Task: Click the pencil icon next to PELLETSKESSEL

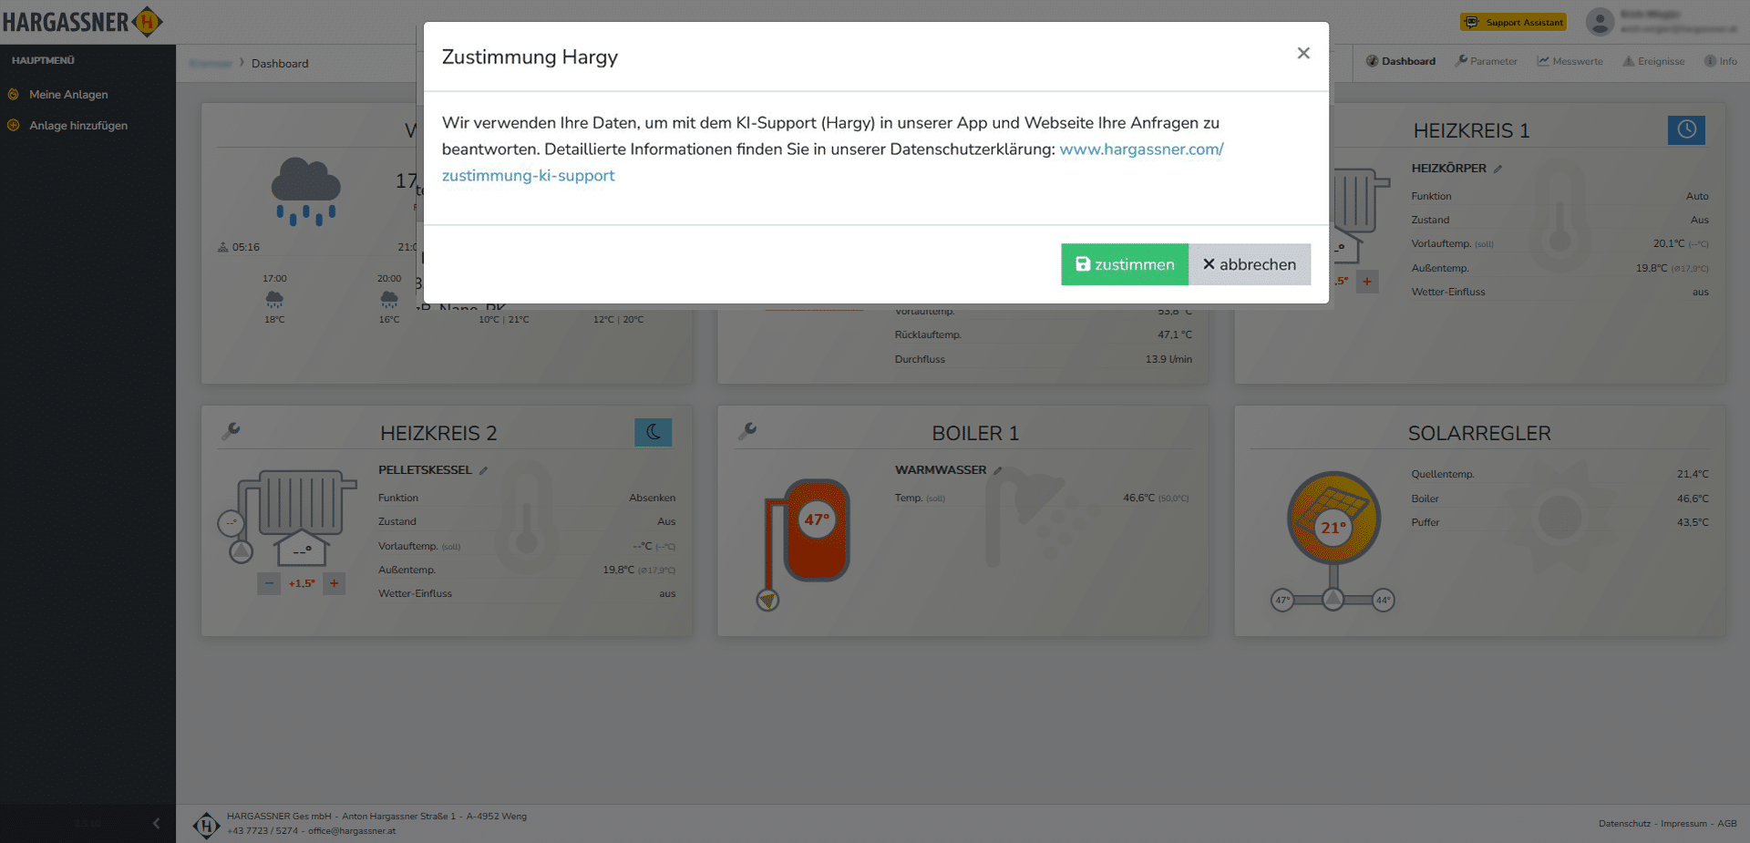Action: [484, 470]
